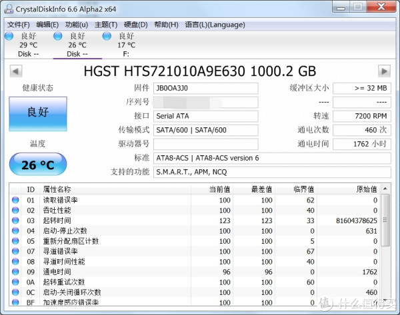Click the firmware field JB0OA3J0
This screenshot has height=315, width=400.
point(205,89)
